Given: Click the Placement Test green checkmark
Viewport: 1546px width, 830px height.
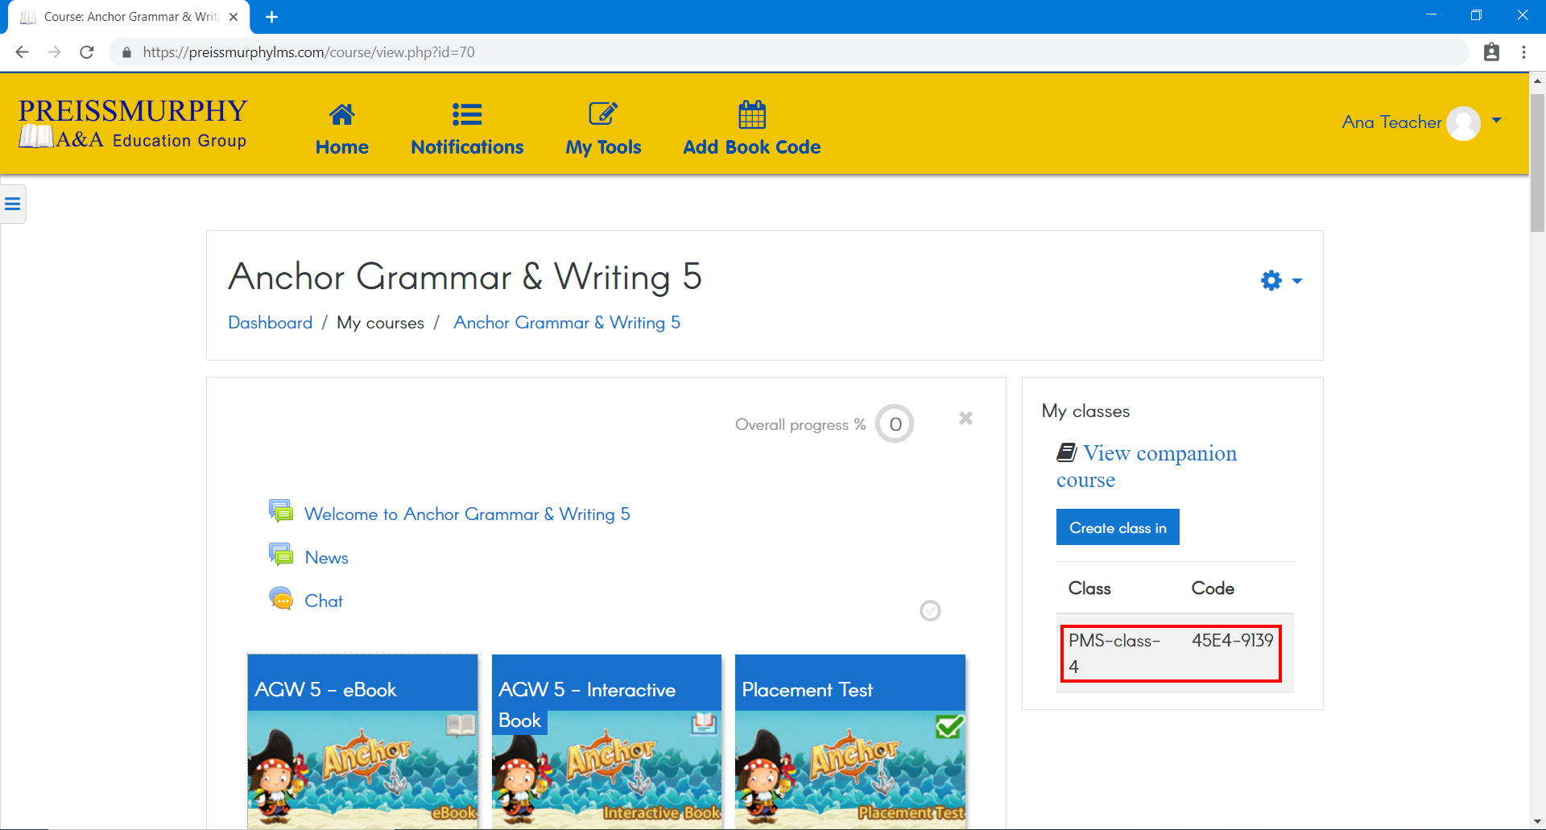Looking at the screenshot, I should click(x=949, y=727).
